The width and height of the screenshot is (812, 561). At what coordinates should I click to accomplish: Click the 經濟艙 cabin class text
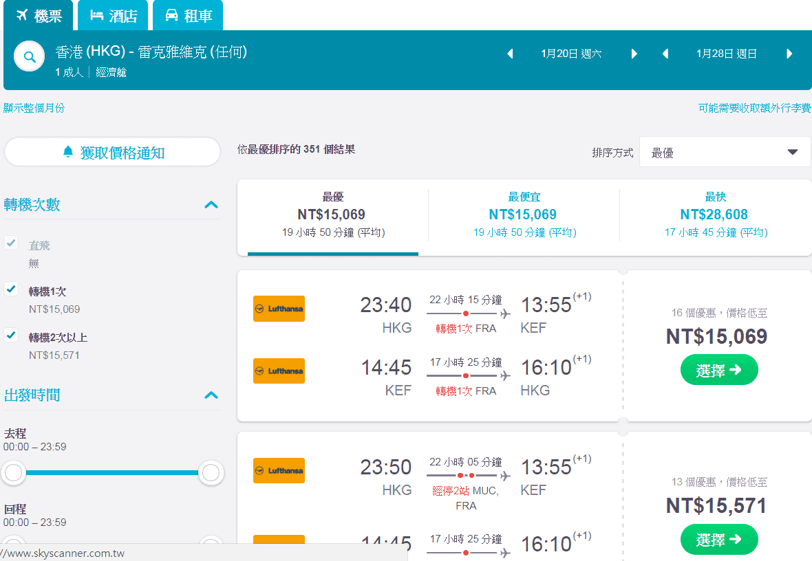111,72
